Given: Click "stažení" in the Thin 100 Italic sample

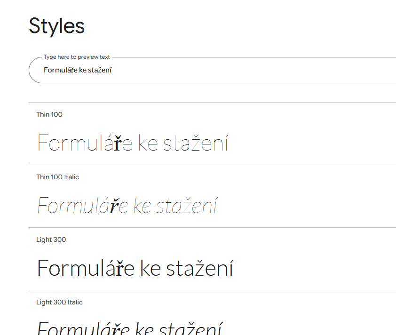Looking at the screenshot, I should coord(186,206).
